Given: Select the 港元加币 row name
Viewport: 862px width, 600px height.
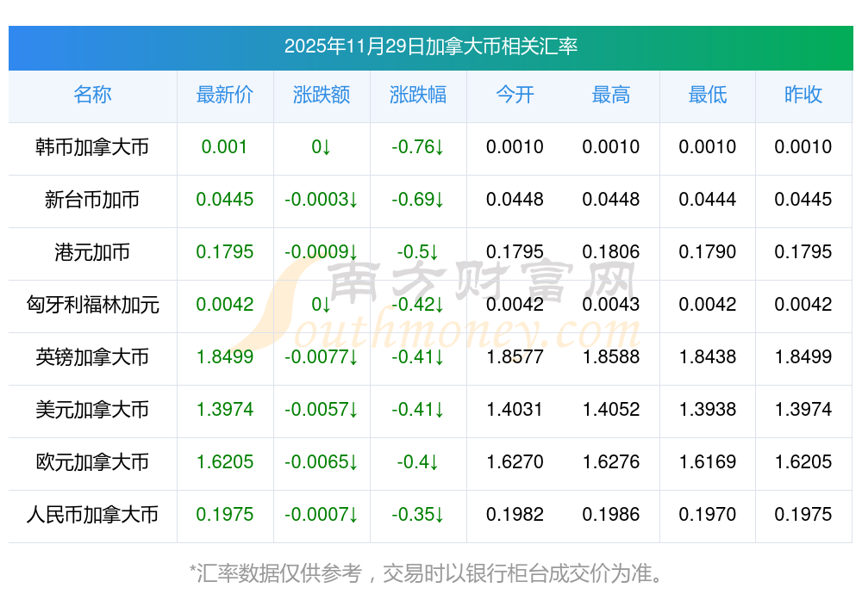Looking at the screenshot, I should tap(92, 252).
